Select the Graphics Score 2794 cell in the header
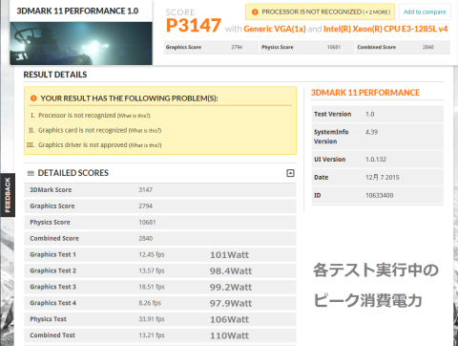458x346 pixels. click(x=211, y=47)
